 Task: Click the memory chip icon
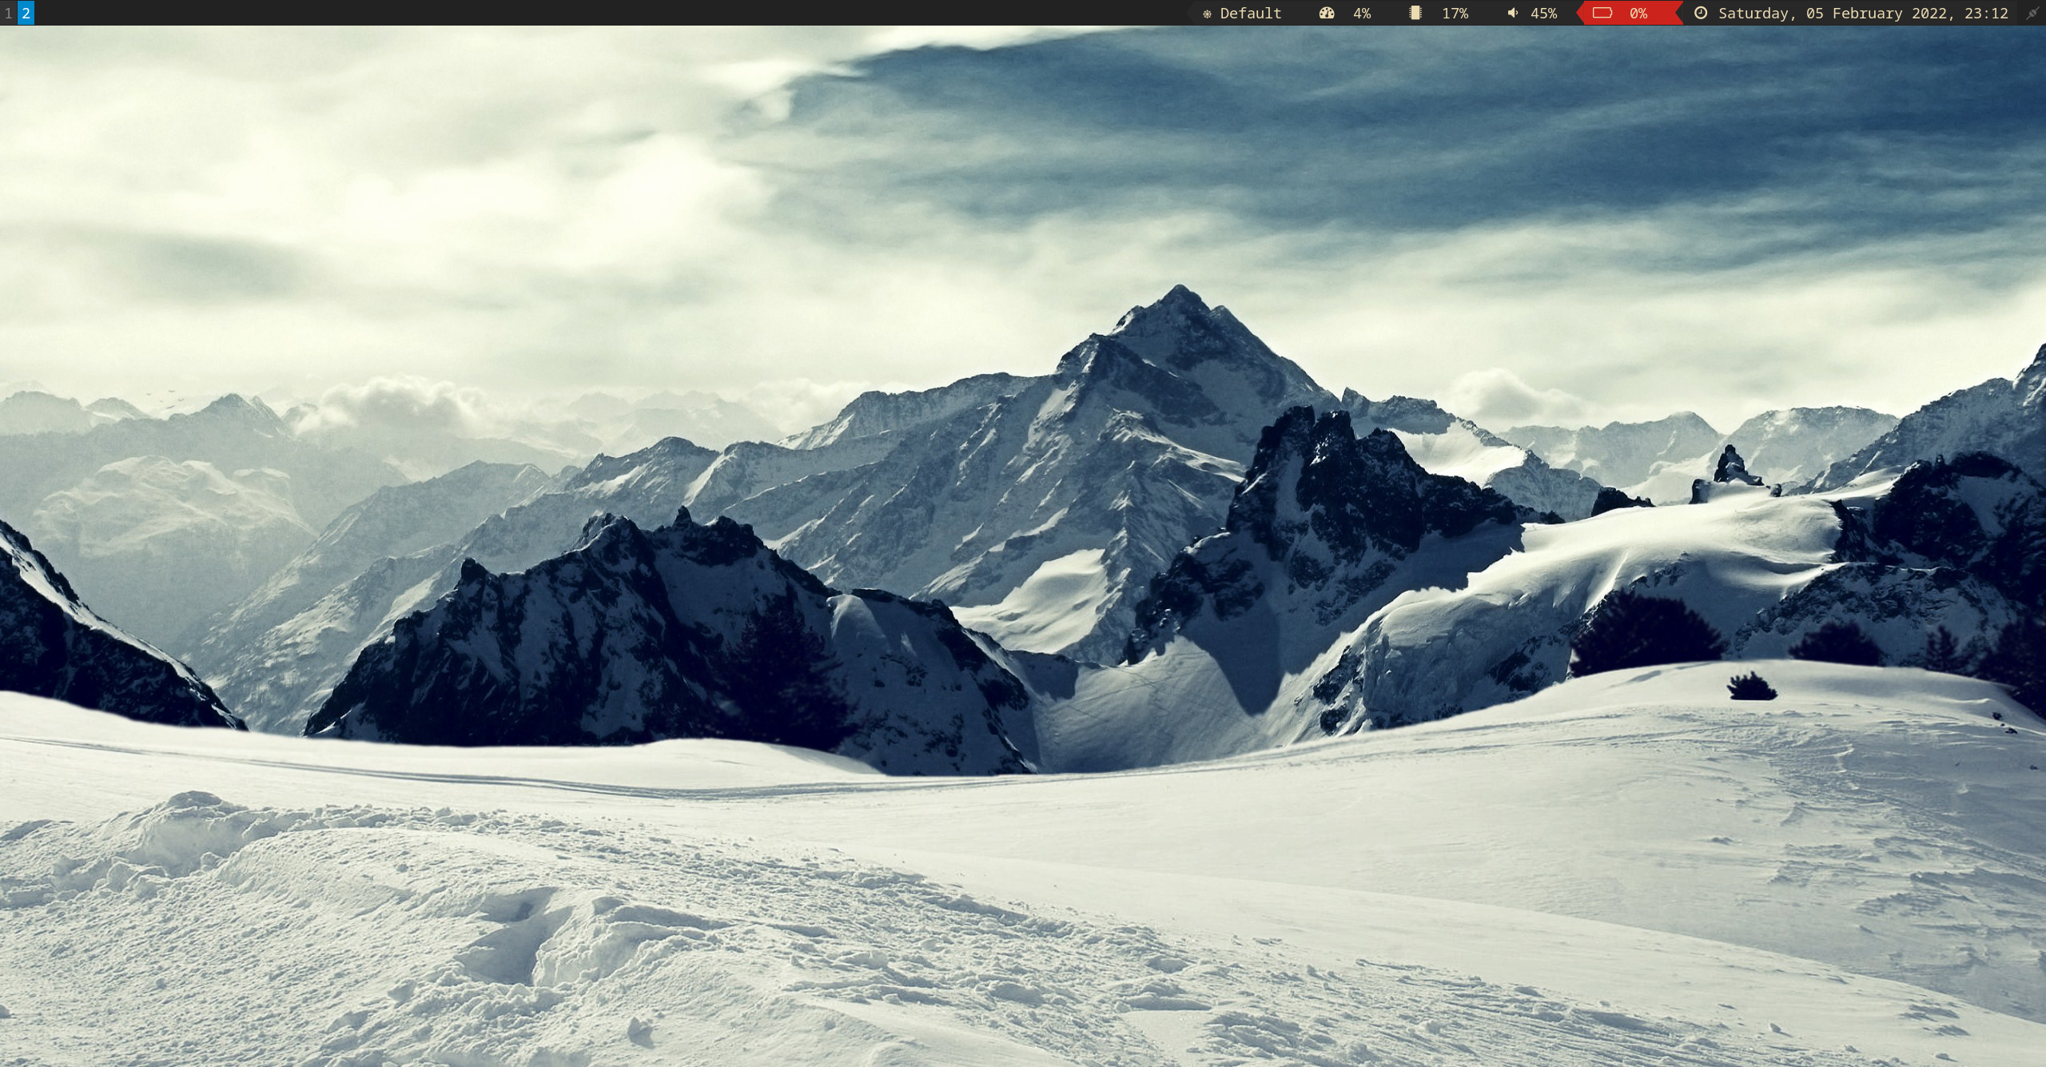(1415, 14)
